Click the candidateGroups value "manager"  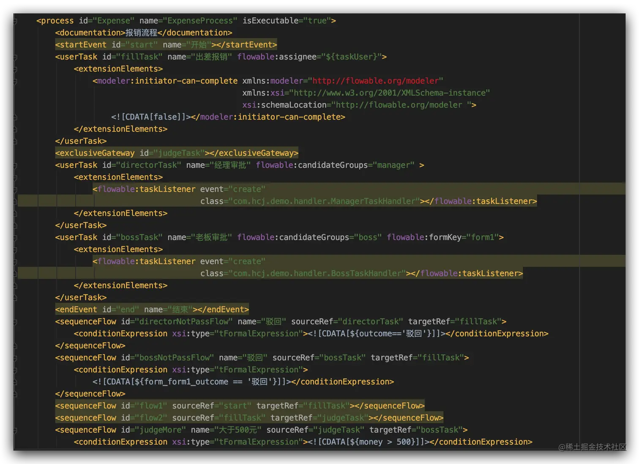[x=393, y=165]
